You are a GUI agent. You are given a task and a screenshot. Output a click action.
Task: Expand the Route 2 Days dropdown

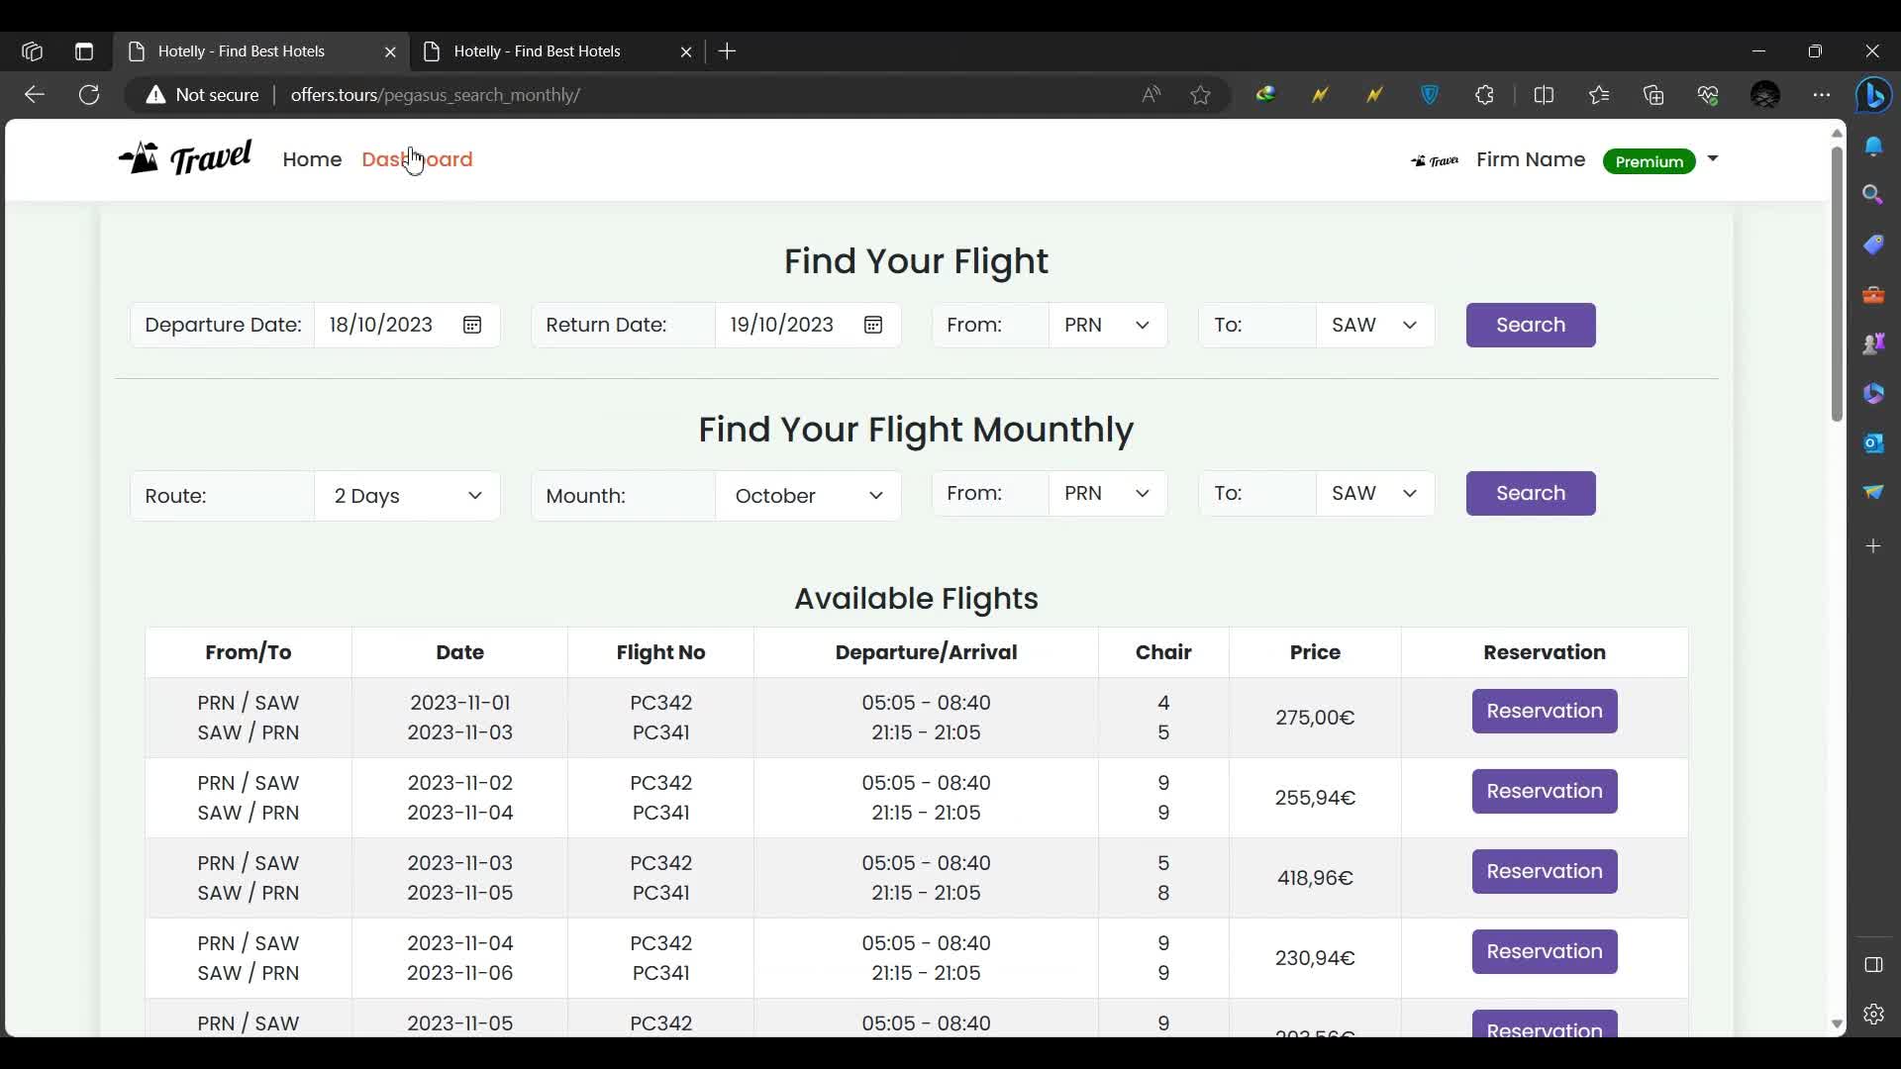[407, 496]
